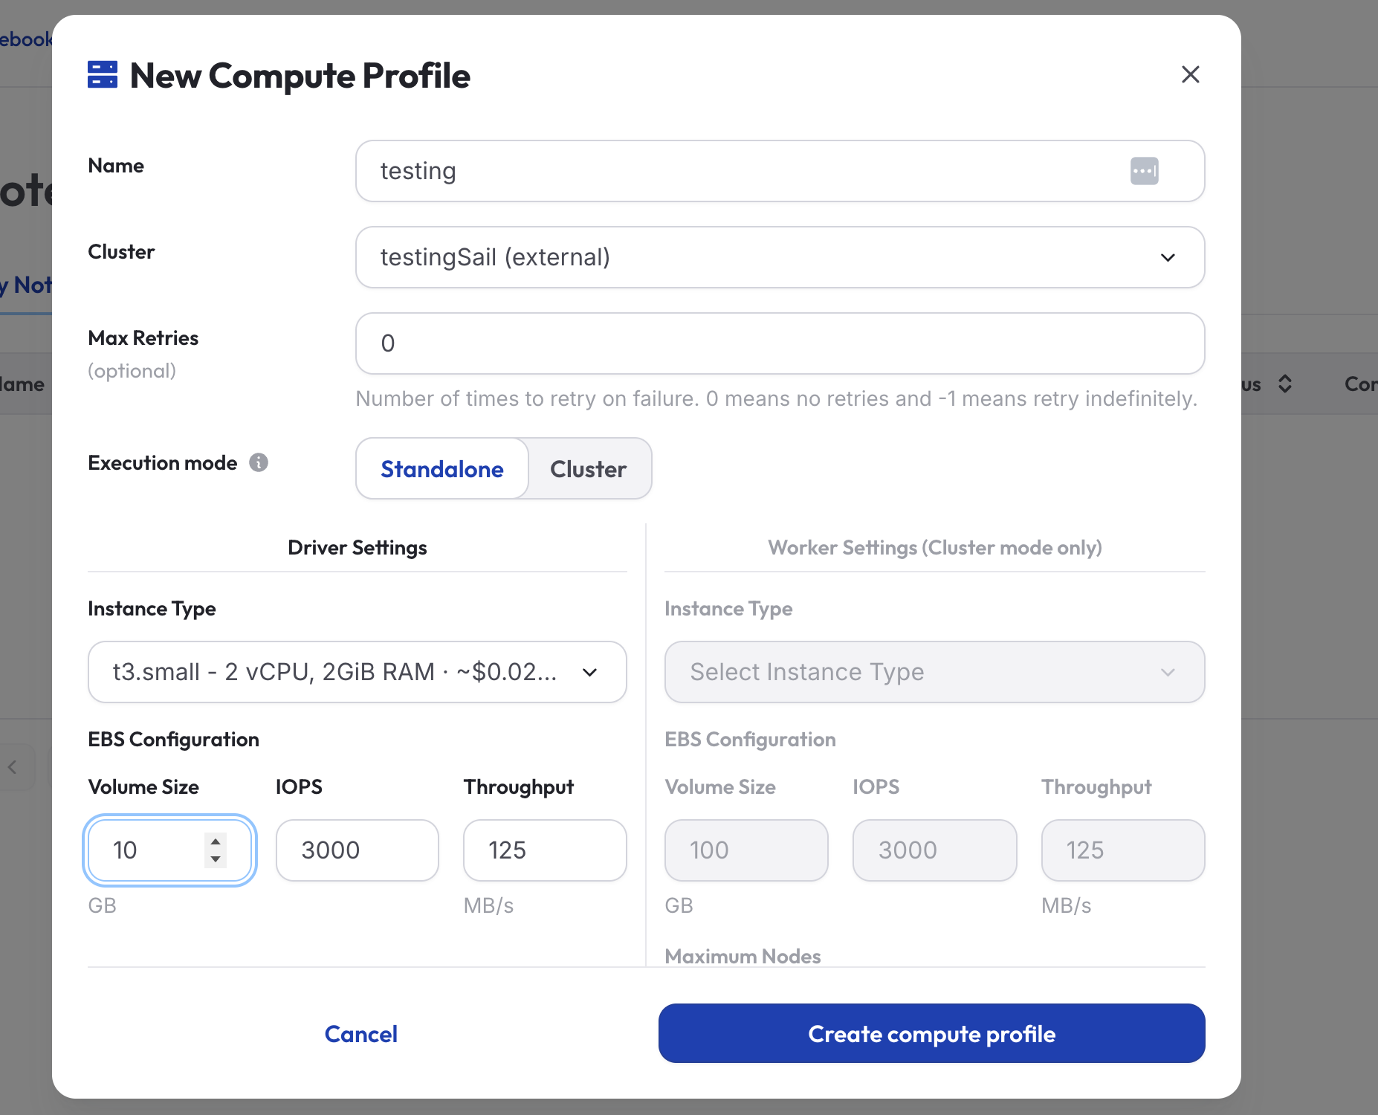Open the Execution mode info tooltip icon
1378x1115 pixels.
coord(259,462)
